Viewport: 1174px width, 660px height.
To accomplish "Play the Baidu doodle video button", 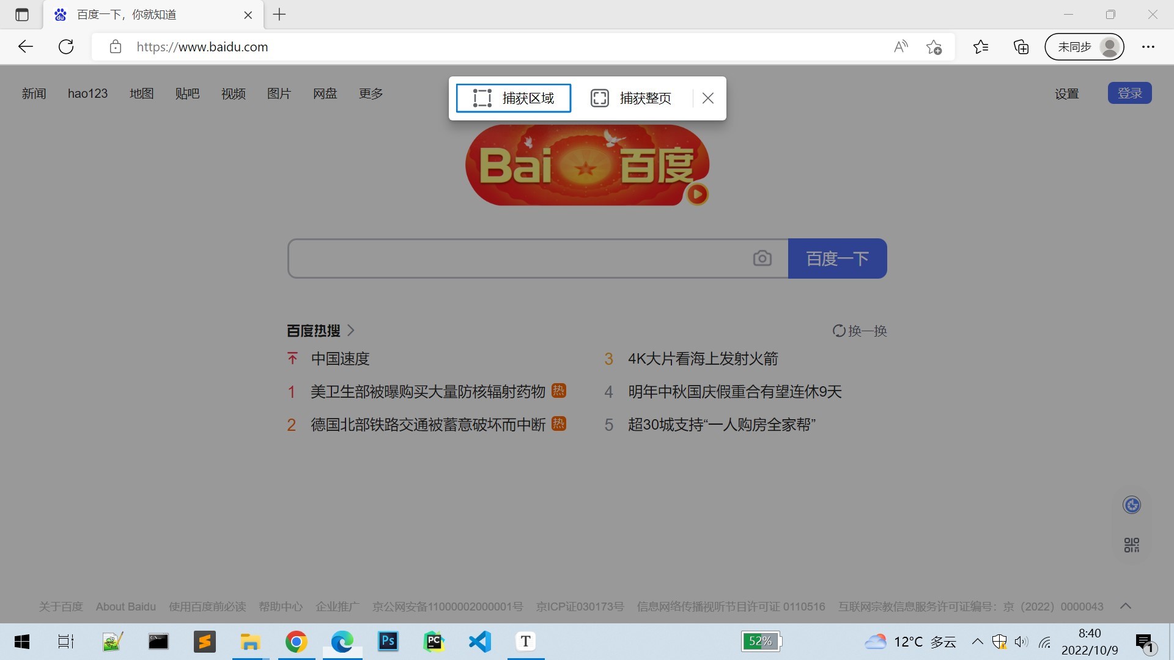I will point(698,194).
